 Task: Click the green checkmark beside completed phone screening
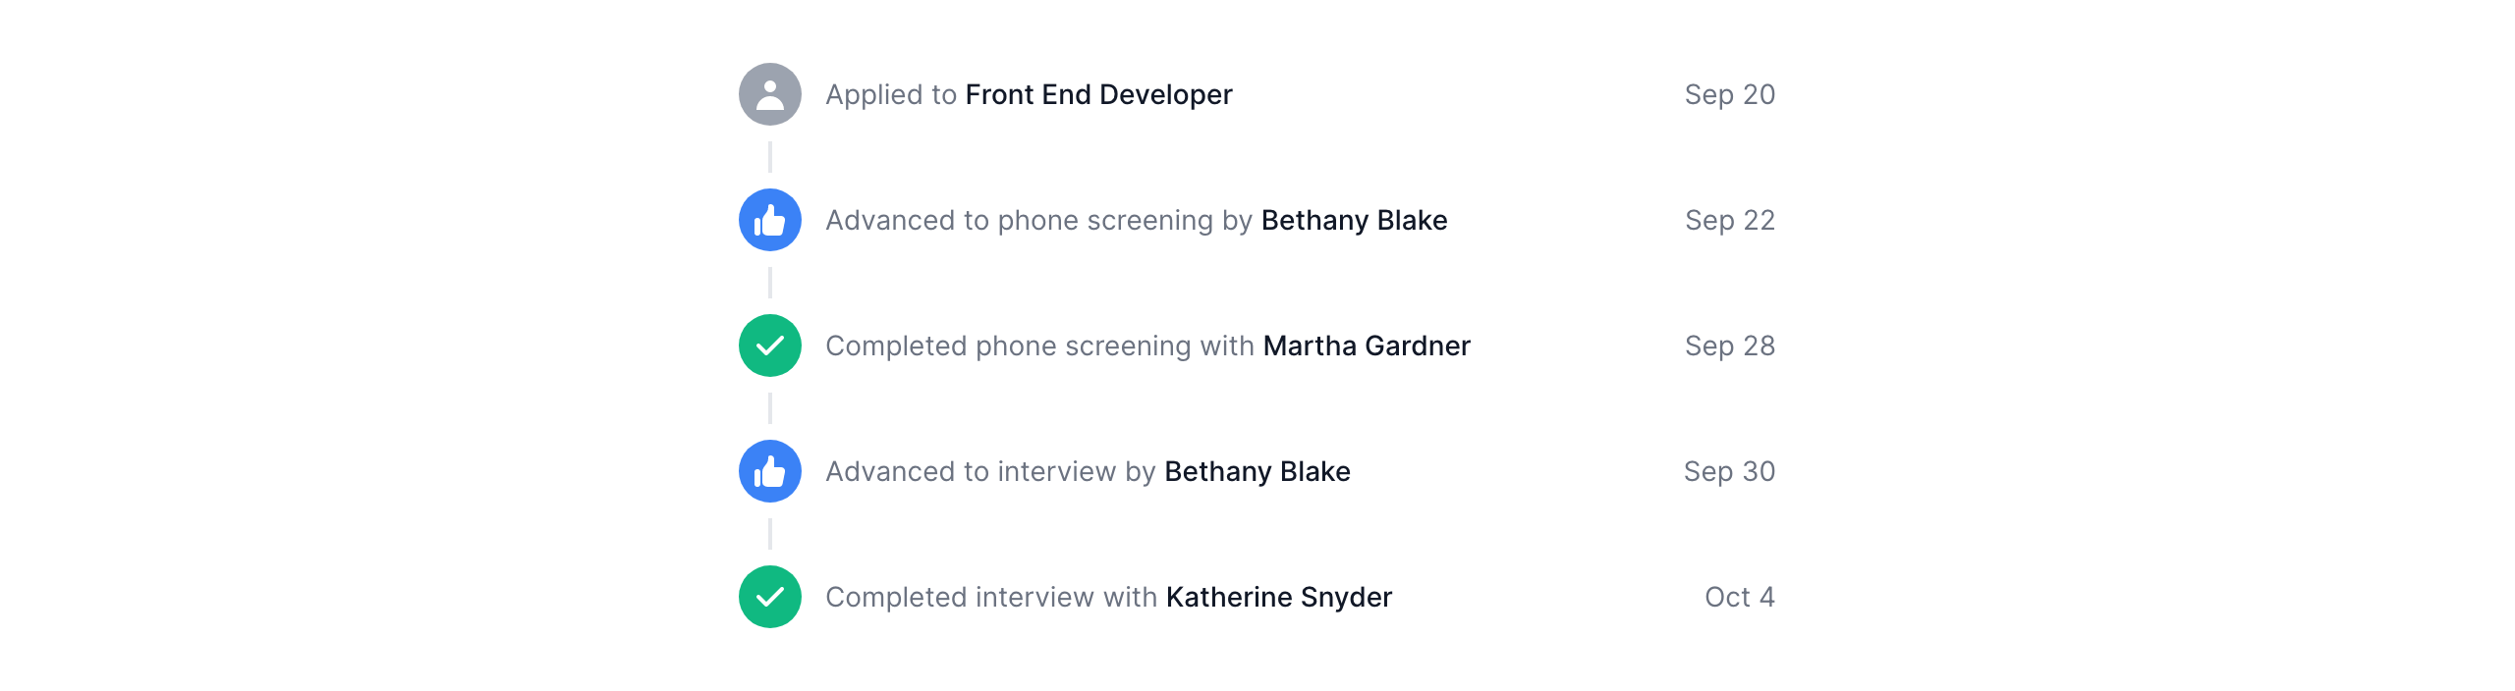770,345
